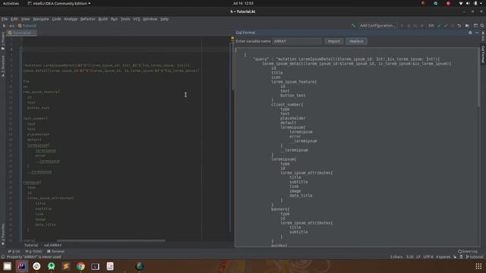The height and width of the screenshot is (273, 486).
Task: Open Google Chrome from the dock
Action: (80, 266)
